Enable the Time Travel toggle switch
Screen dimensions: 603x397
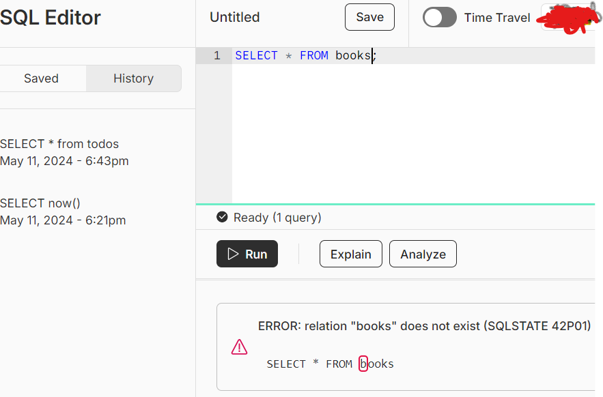pos(439,18)
